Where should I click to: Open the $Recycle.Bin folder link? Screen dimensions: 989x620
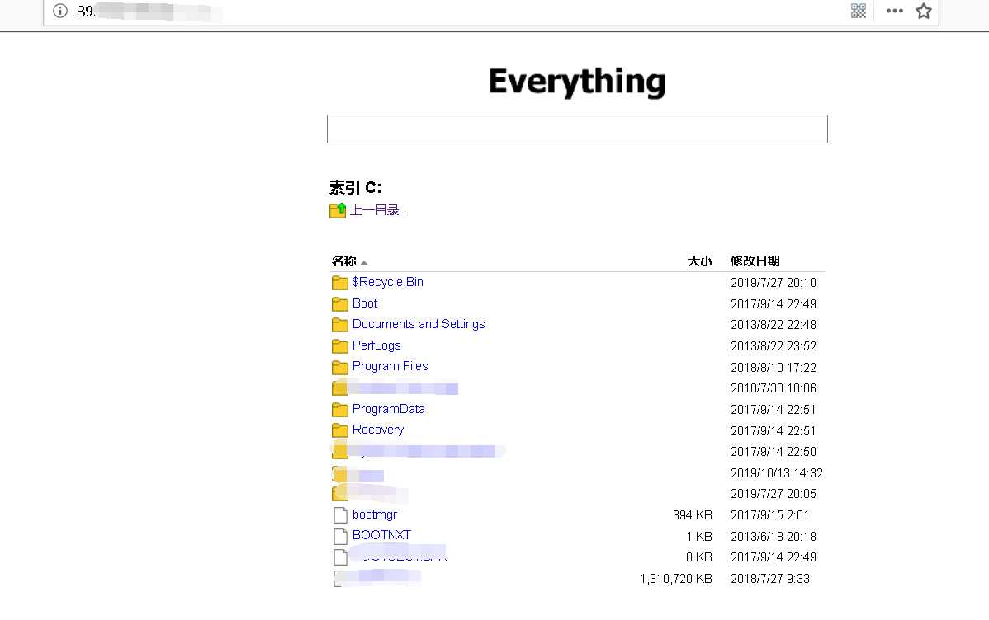pyautogui.click(x=388, y=282)
